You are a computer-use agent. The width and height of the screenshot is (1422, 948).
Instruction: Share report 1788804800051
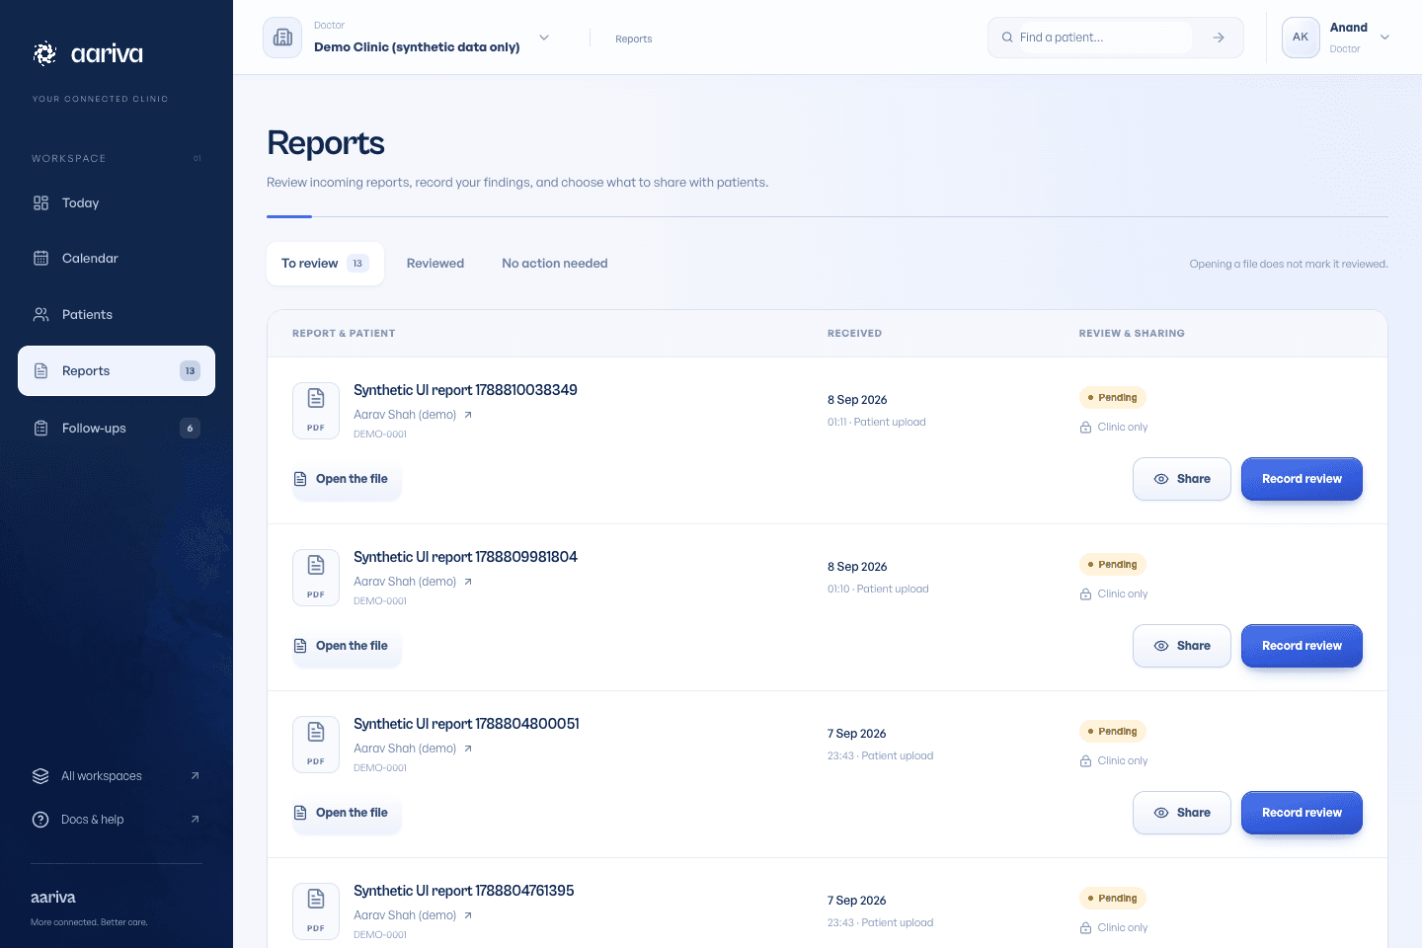point(1182,813)
